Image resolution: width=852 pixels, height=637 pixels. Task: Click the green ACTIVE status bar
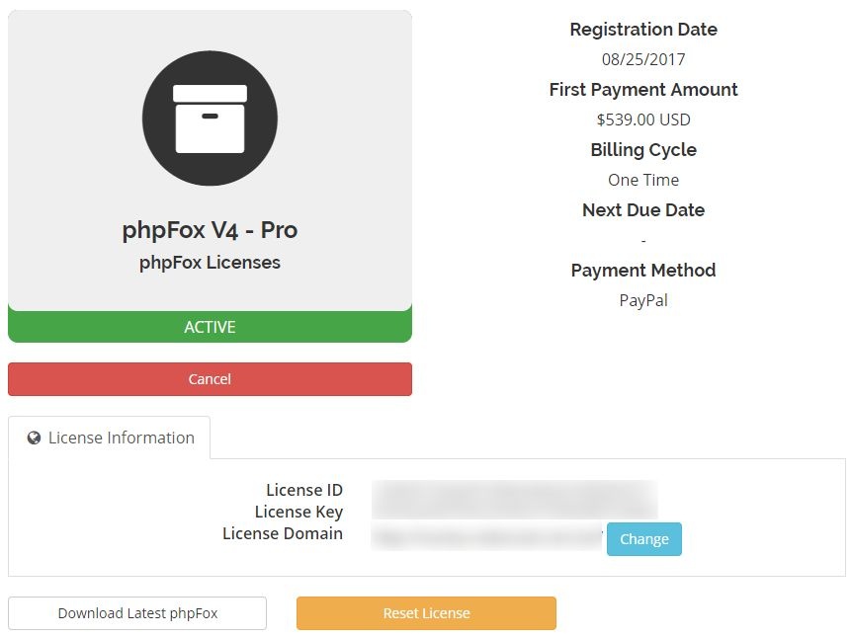point(210,327)
